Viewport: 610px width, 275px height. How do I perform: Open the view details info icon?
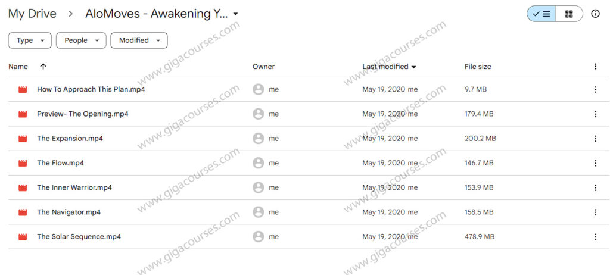tap(595, 14)
